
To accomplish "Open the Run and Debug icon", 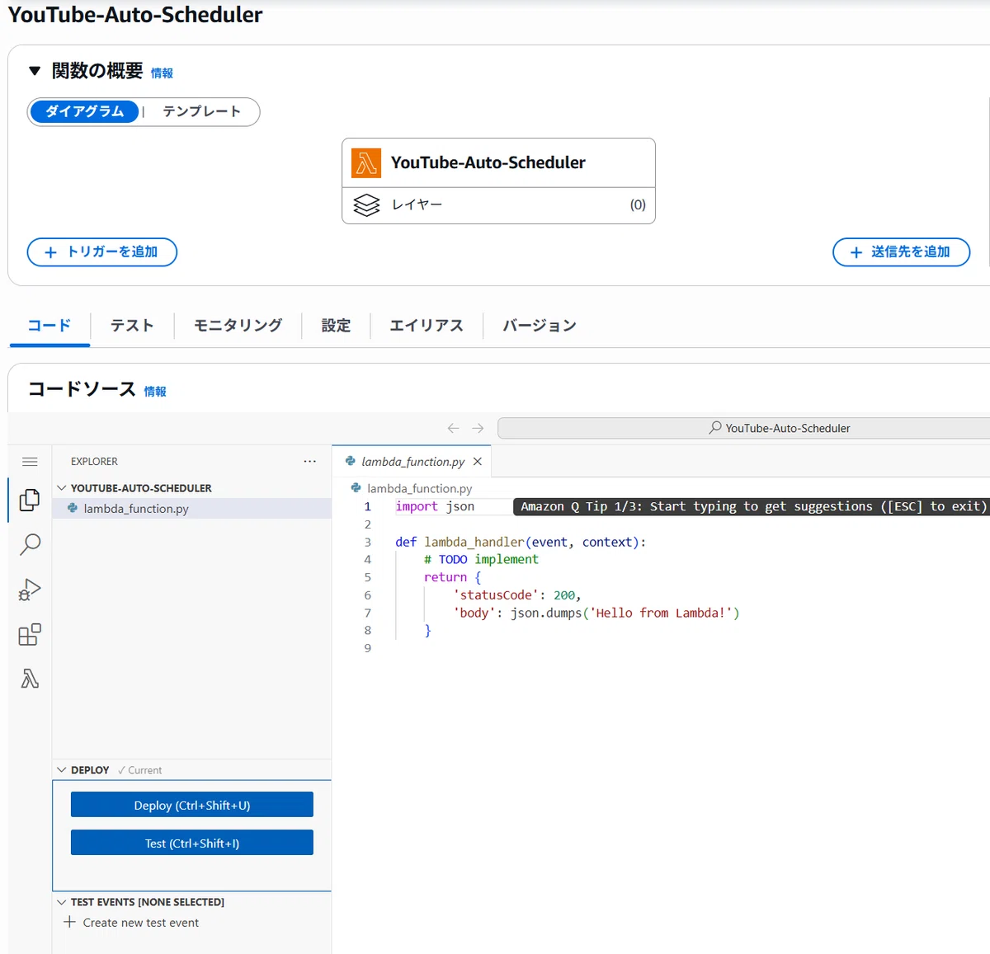I will (30, 590).
